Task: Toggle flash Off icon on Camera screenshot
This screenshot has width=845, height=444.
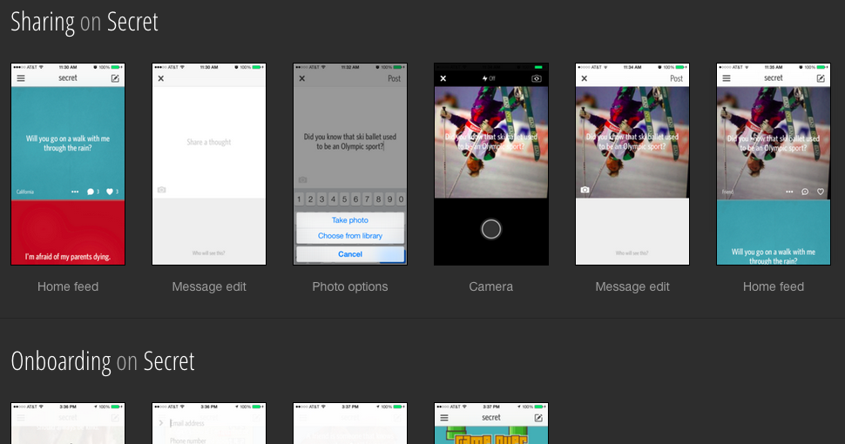Action: pyautogui.click(x=489, y=78)
